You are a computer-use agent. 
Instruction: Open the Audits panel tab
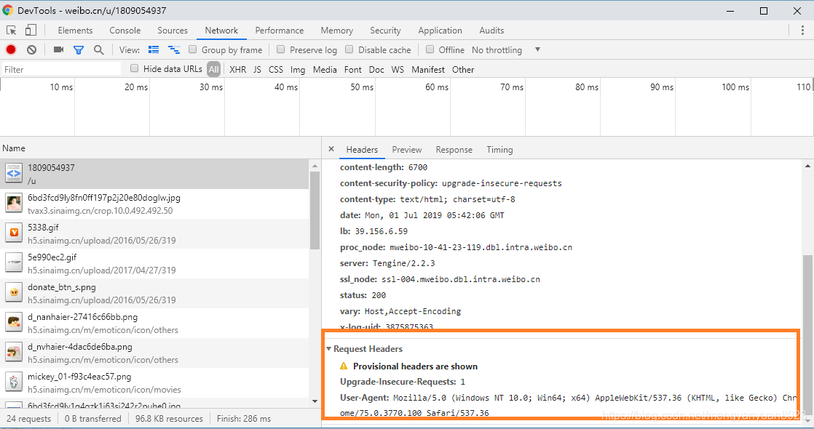pyautogui.click(x=491, y=30)
